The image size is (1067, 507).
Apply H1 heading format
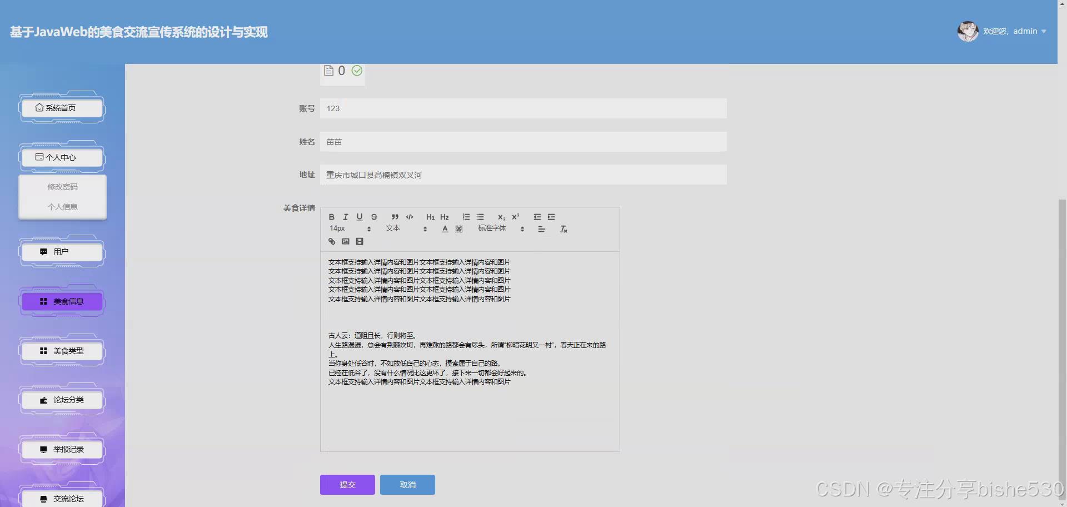(x=430, y=217)
